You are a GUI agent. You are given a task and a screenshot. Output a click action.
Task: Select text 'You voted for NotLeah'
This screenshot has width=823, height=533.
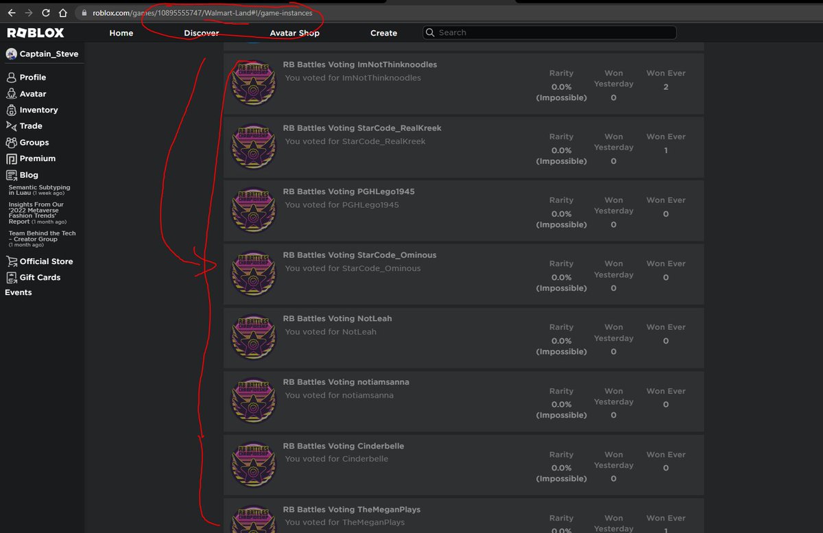331,332
